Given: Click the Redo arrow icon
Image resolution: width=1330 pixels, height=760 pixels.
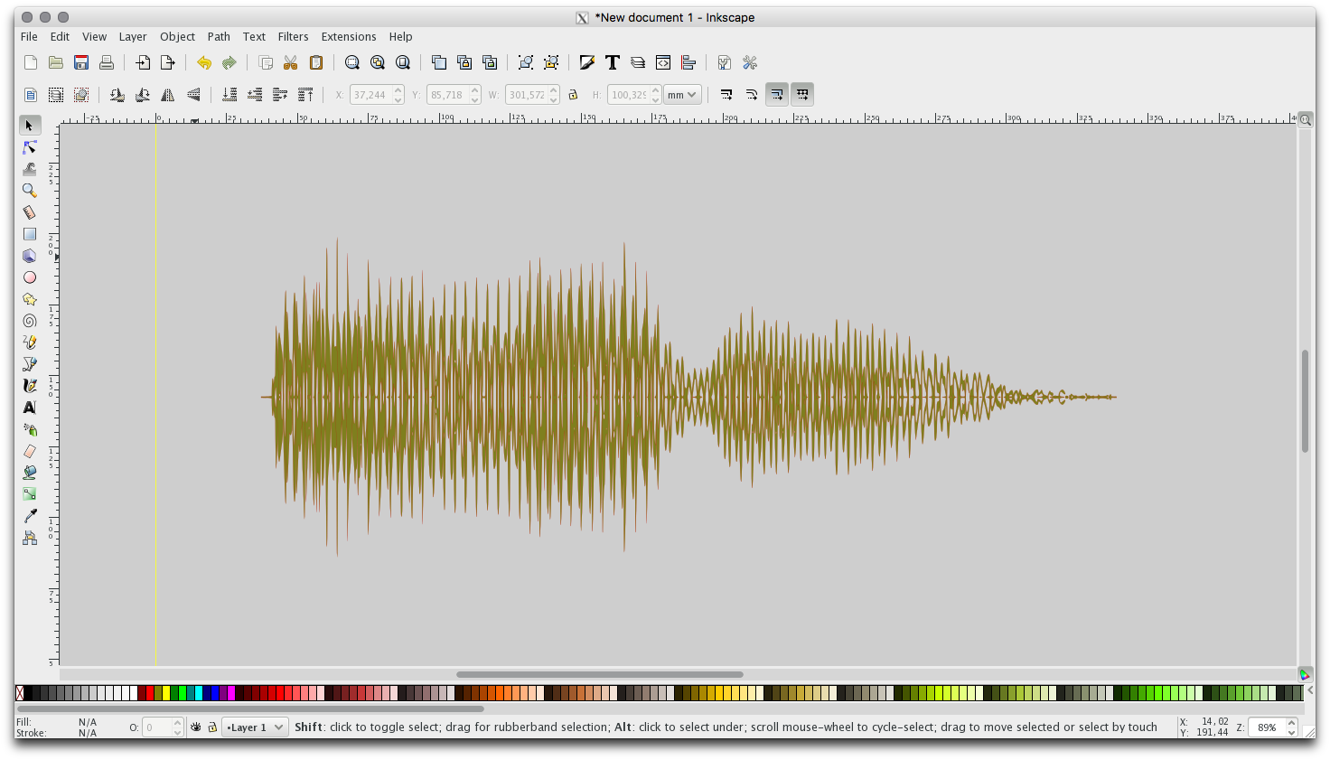Looking at the screenshot, I should (229, 62).
